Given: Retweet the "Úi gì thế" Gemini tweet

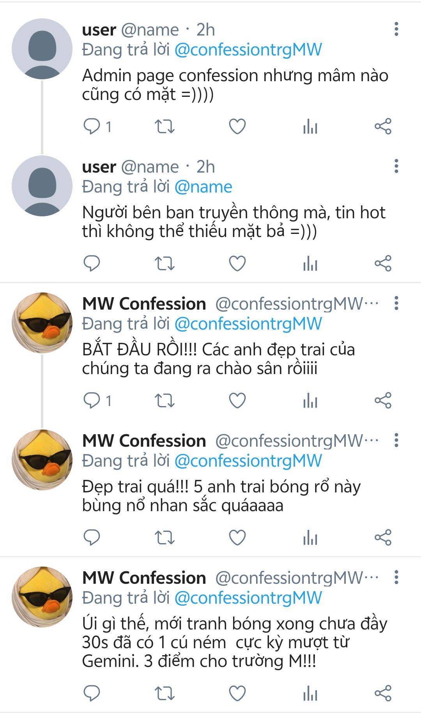Looking at the screenshot, I should click(x=165, y=693).
